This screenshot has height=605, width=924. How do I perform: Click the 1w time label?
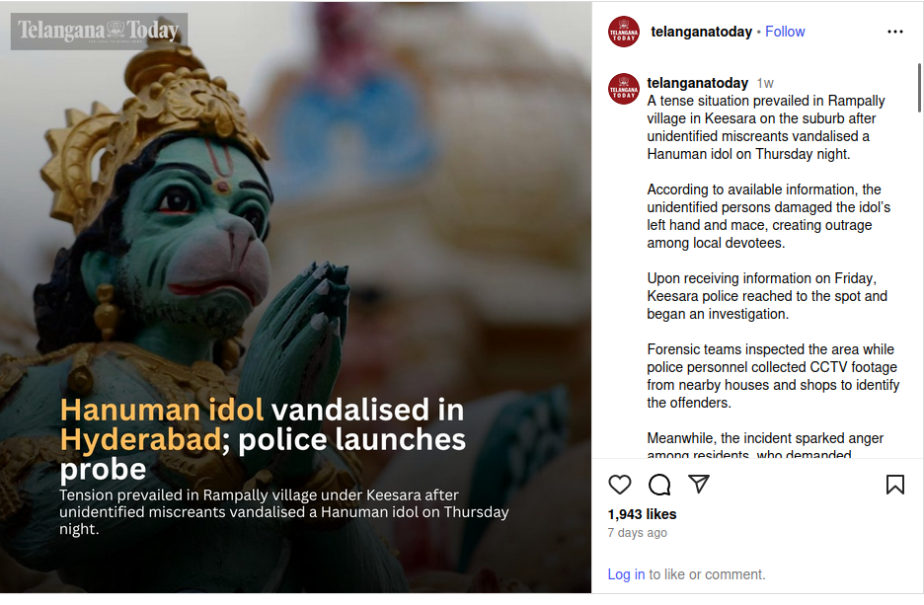point(765,84)
